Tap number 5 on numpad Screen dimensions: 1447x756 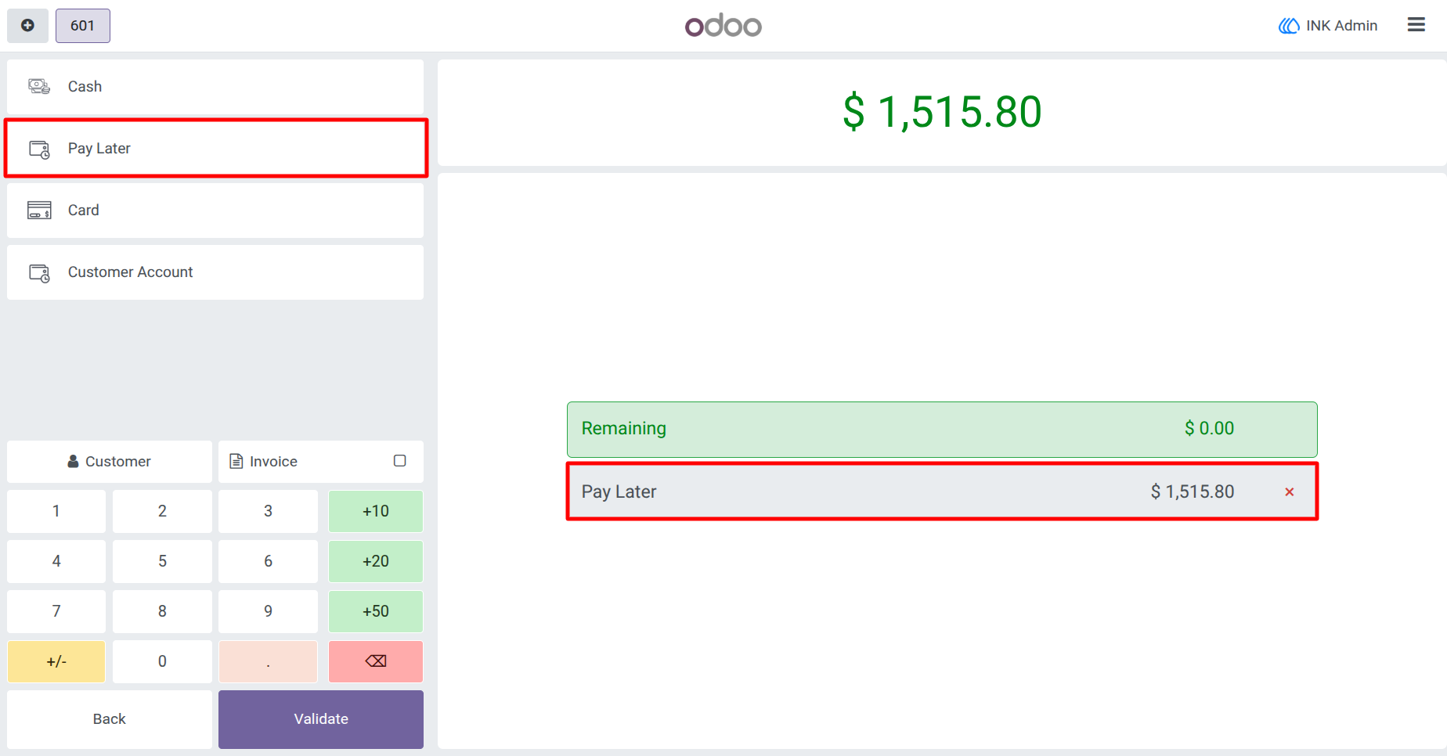point(162,561)
